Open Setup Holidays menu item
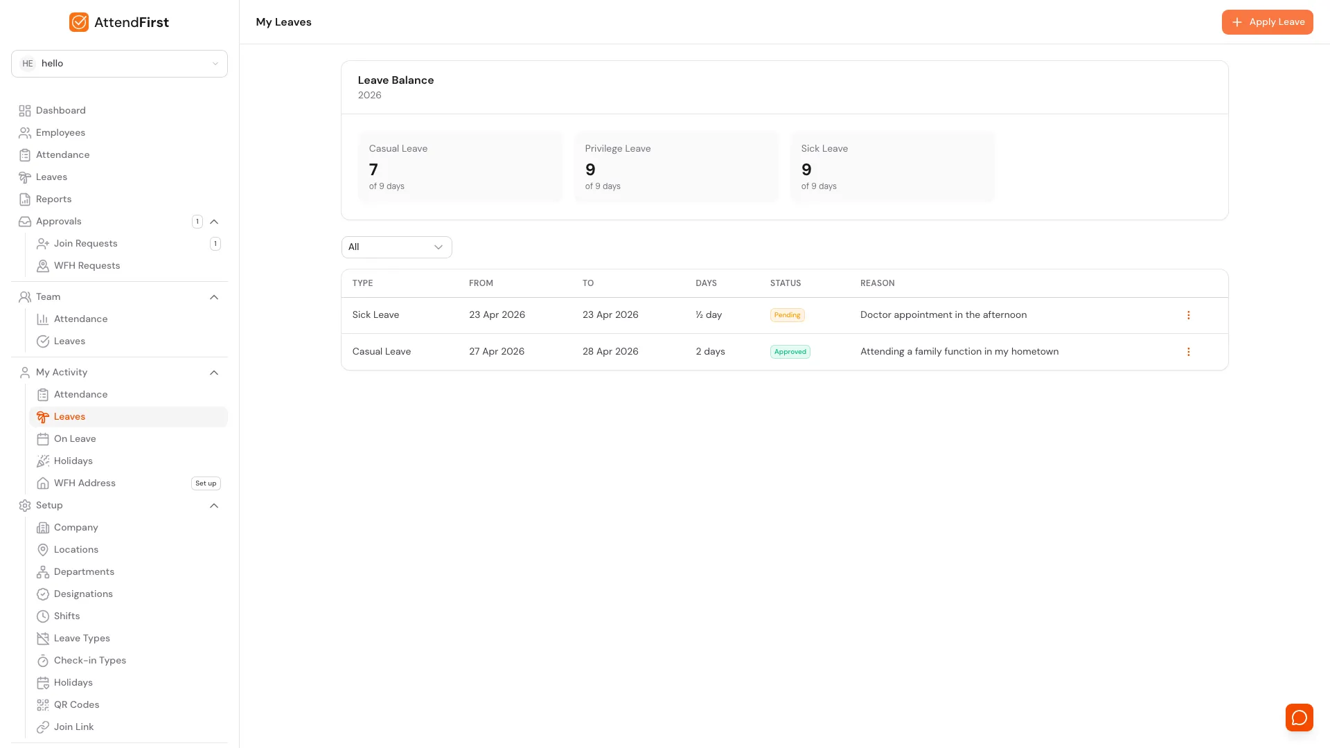 128,683
